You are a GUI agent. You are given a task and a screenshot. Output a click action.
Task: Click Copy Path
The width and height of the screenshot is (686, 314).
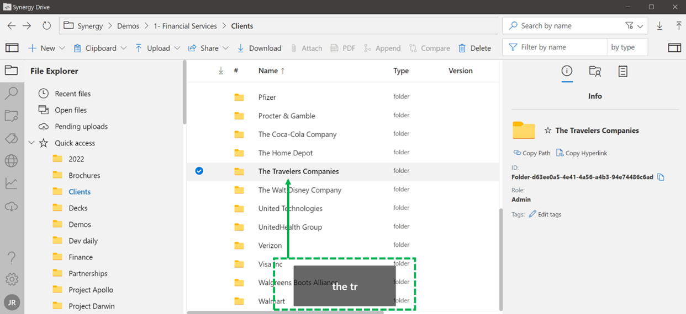(532, 153)
